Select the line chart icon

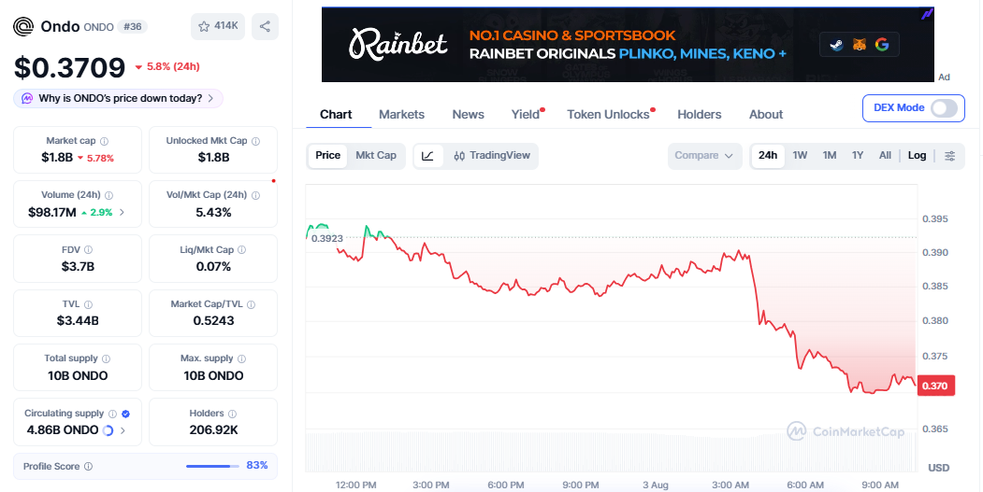tap(428, 156)
